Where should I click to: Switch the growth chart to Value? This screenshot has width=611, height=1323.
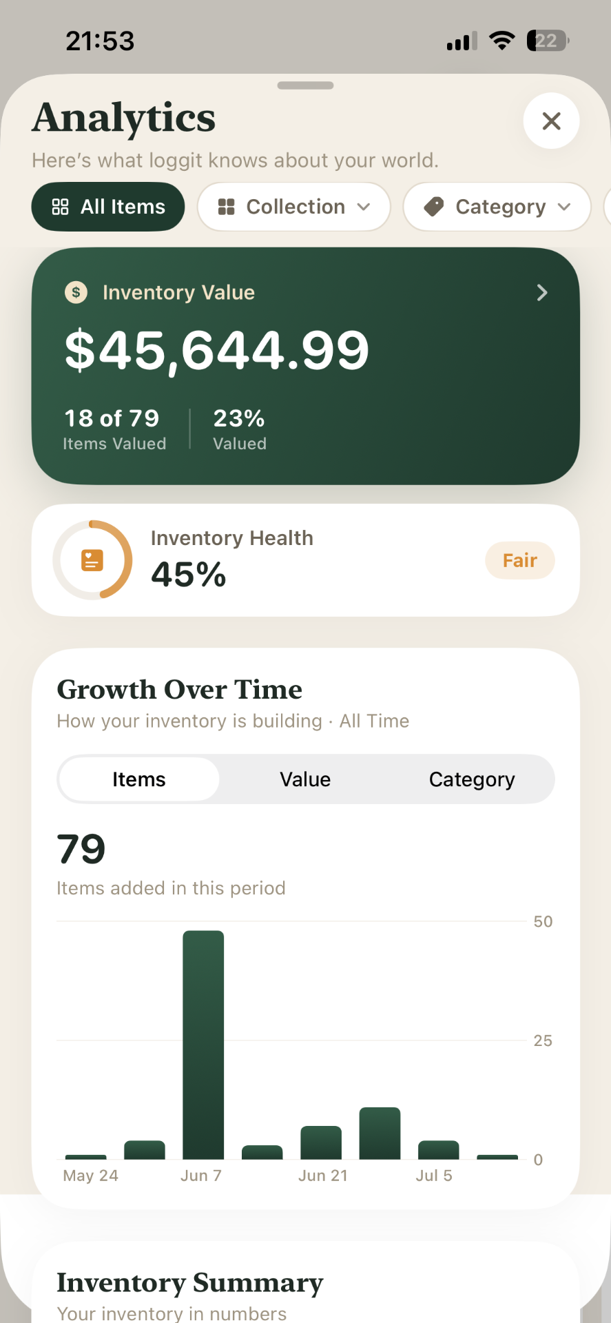click(x=305, y=779)
